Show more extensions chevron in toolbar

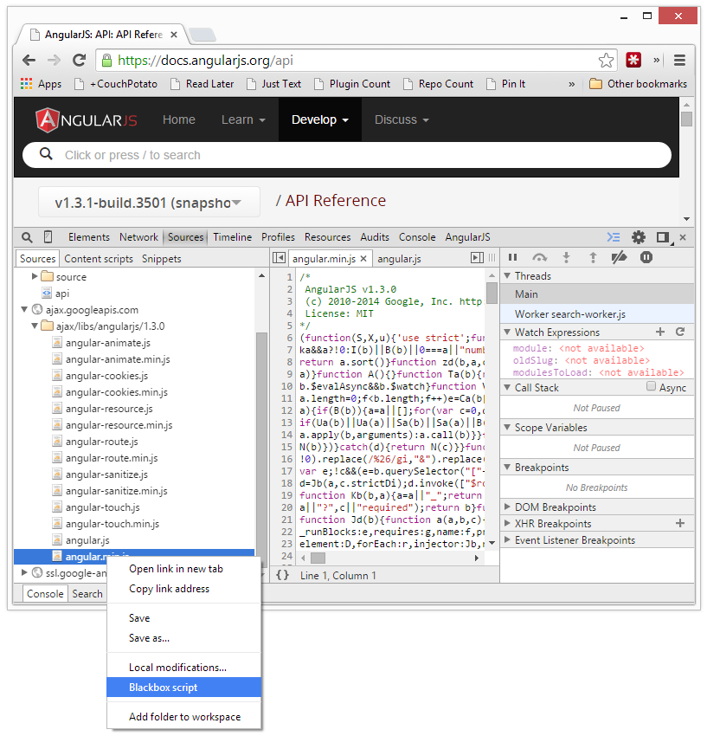click(x=656, y=60)
